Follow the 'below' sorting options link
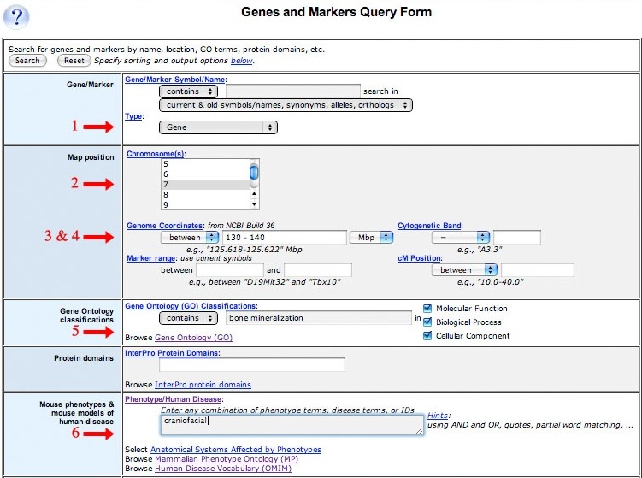The image size is (642, 478). coord(242,61)
